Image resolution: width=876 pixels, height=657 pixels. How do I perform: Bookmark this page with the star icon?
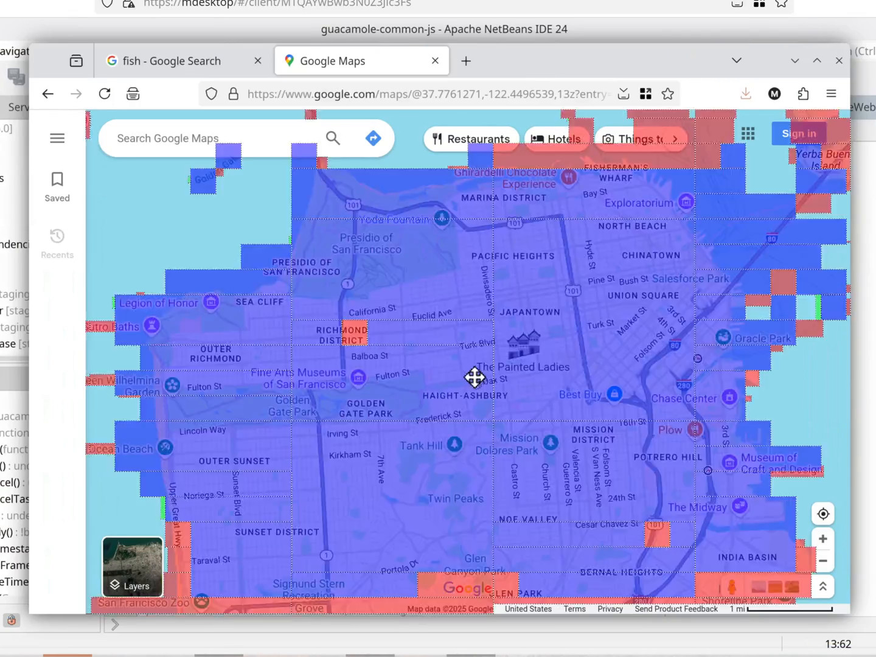(667, 94)
